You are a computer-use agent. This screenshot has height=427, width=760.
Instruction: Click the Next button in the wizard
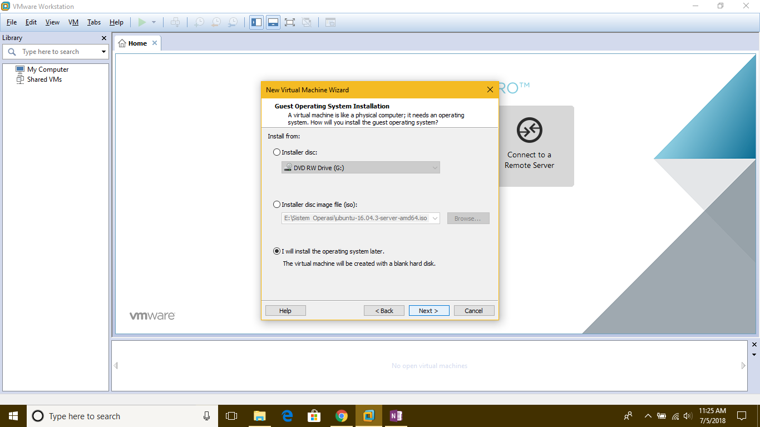point(429,310)
